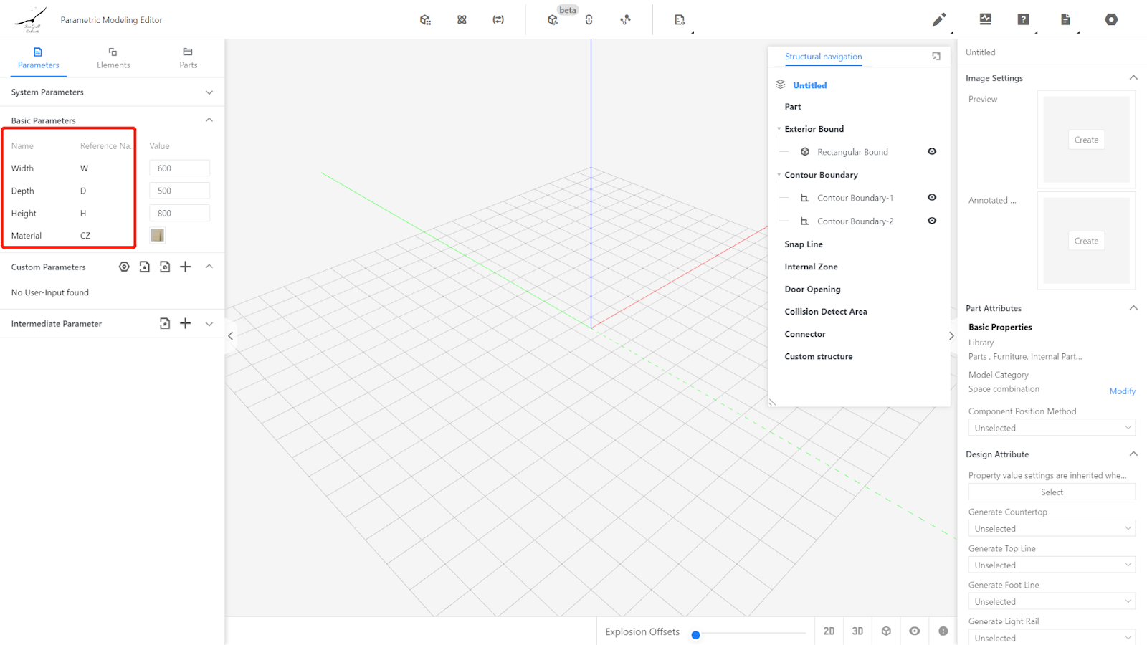Open Component Position Method dropdown
The height and width of the screenshot is (645, 1147).
pos(1052,428)
